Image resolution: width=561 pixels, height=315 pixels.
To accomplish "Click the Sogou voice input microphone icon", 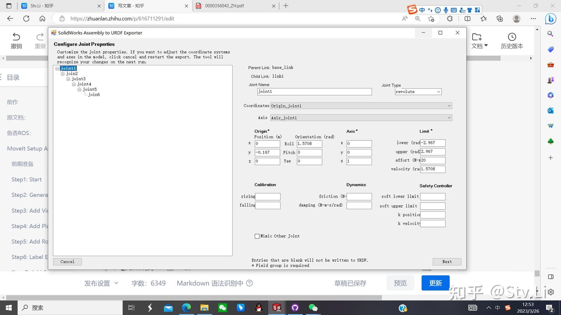I will [446, 10].
